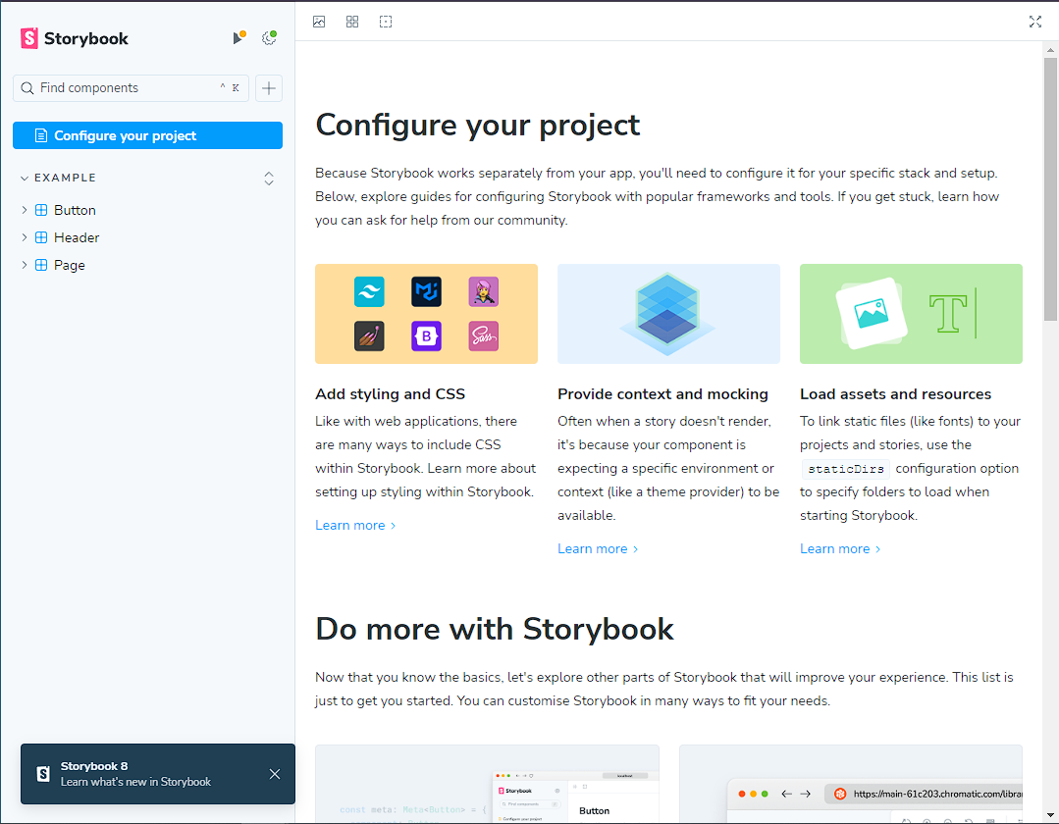Open Storybook settings gear with green dot
1059x824 pixels.
(269, 38)
